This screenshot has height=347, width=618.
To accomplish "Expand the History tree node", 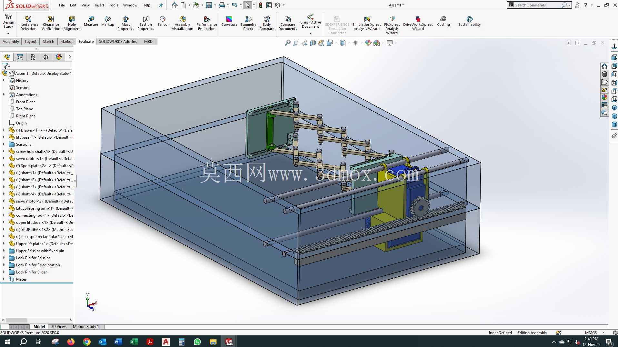I will click(4, 81).
